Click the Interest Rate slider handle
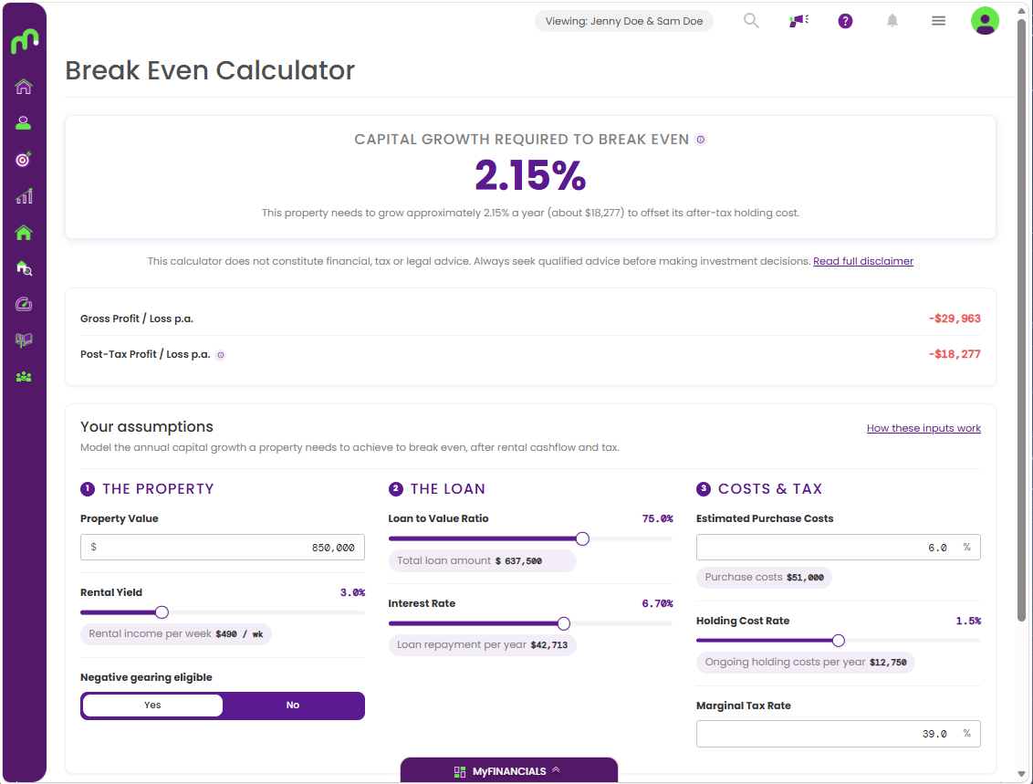The image size is (1033, 784). (x=563, y=623)
